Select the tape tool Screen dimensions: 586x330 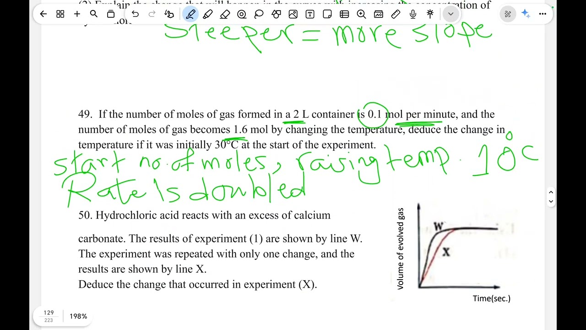242,14
